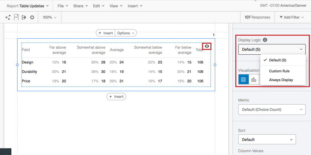This screenshot has width=311, height=155.
Task: Select the table visualization icon
Action: [243, 79]
